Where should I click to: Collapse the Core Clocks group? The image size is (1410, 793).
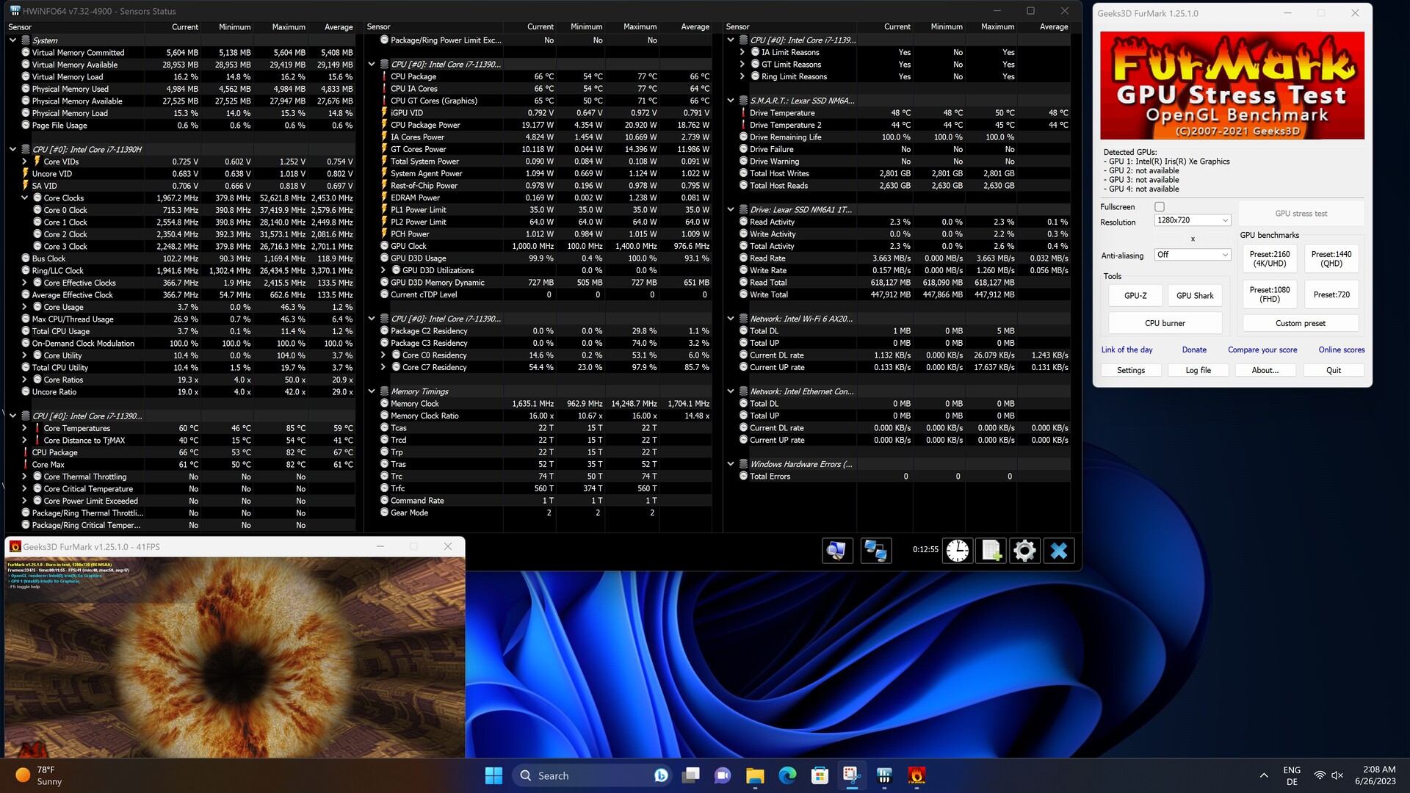(x=24, y=198)
